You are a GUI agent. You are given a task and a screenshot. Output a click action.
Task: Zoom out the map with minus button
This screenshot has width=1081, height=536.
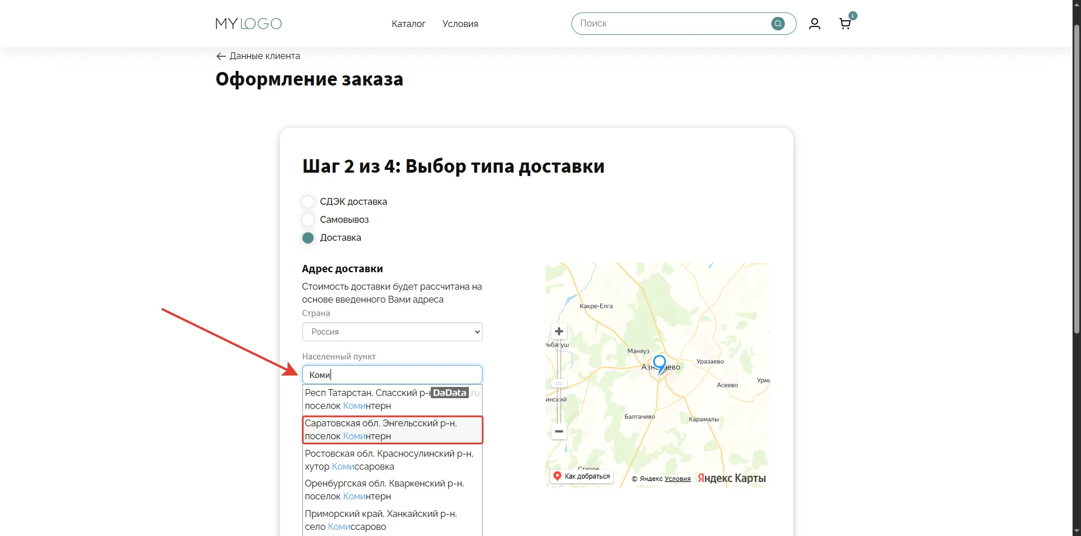coord(559,431)
